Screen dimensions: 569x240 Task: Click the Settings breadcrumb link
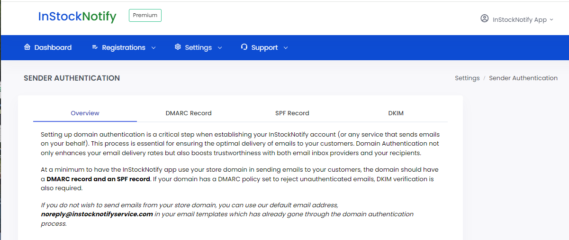coord(467,78)
